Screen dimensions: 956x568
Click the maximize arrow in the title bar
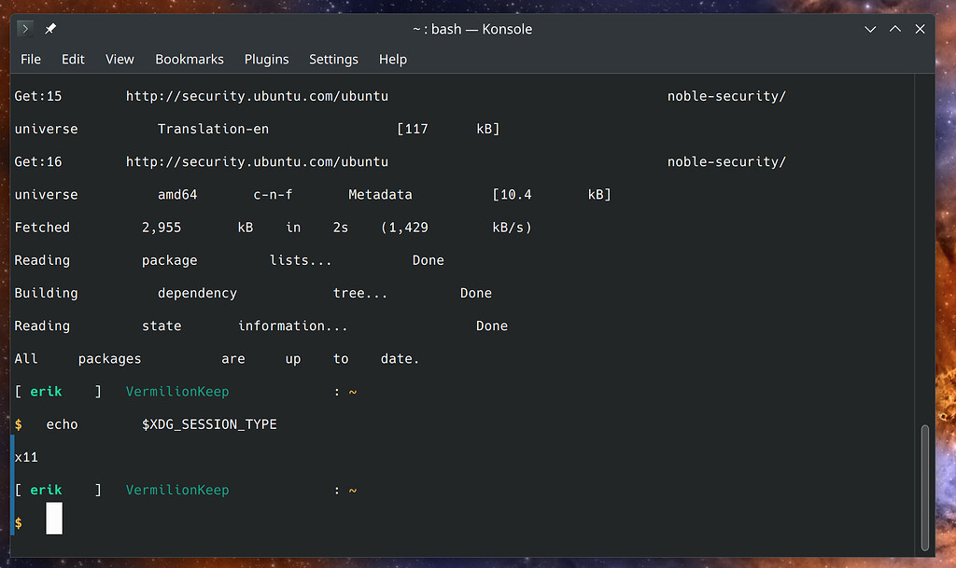(x=894, y=29)
